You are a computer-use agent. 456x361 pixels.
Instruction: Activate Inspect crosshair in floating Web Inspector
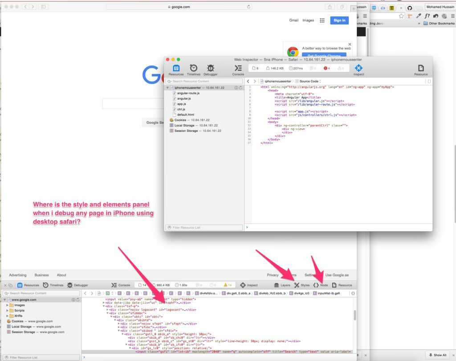(x=358, y=69)
